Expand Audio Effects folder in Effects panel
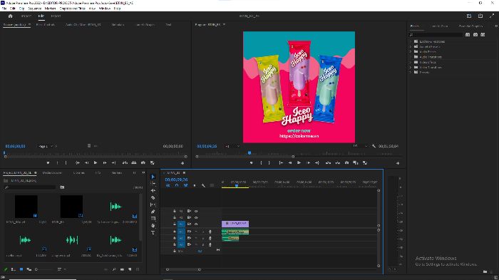Screen dimensions: 499x280 coord(411,51)
